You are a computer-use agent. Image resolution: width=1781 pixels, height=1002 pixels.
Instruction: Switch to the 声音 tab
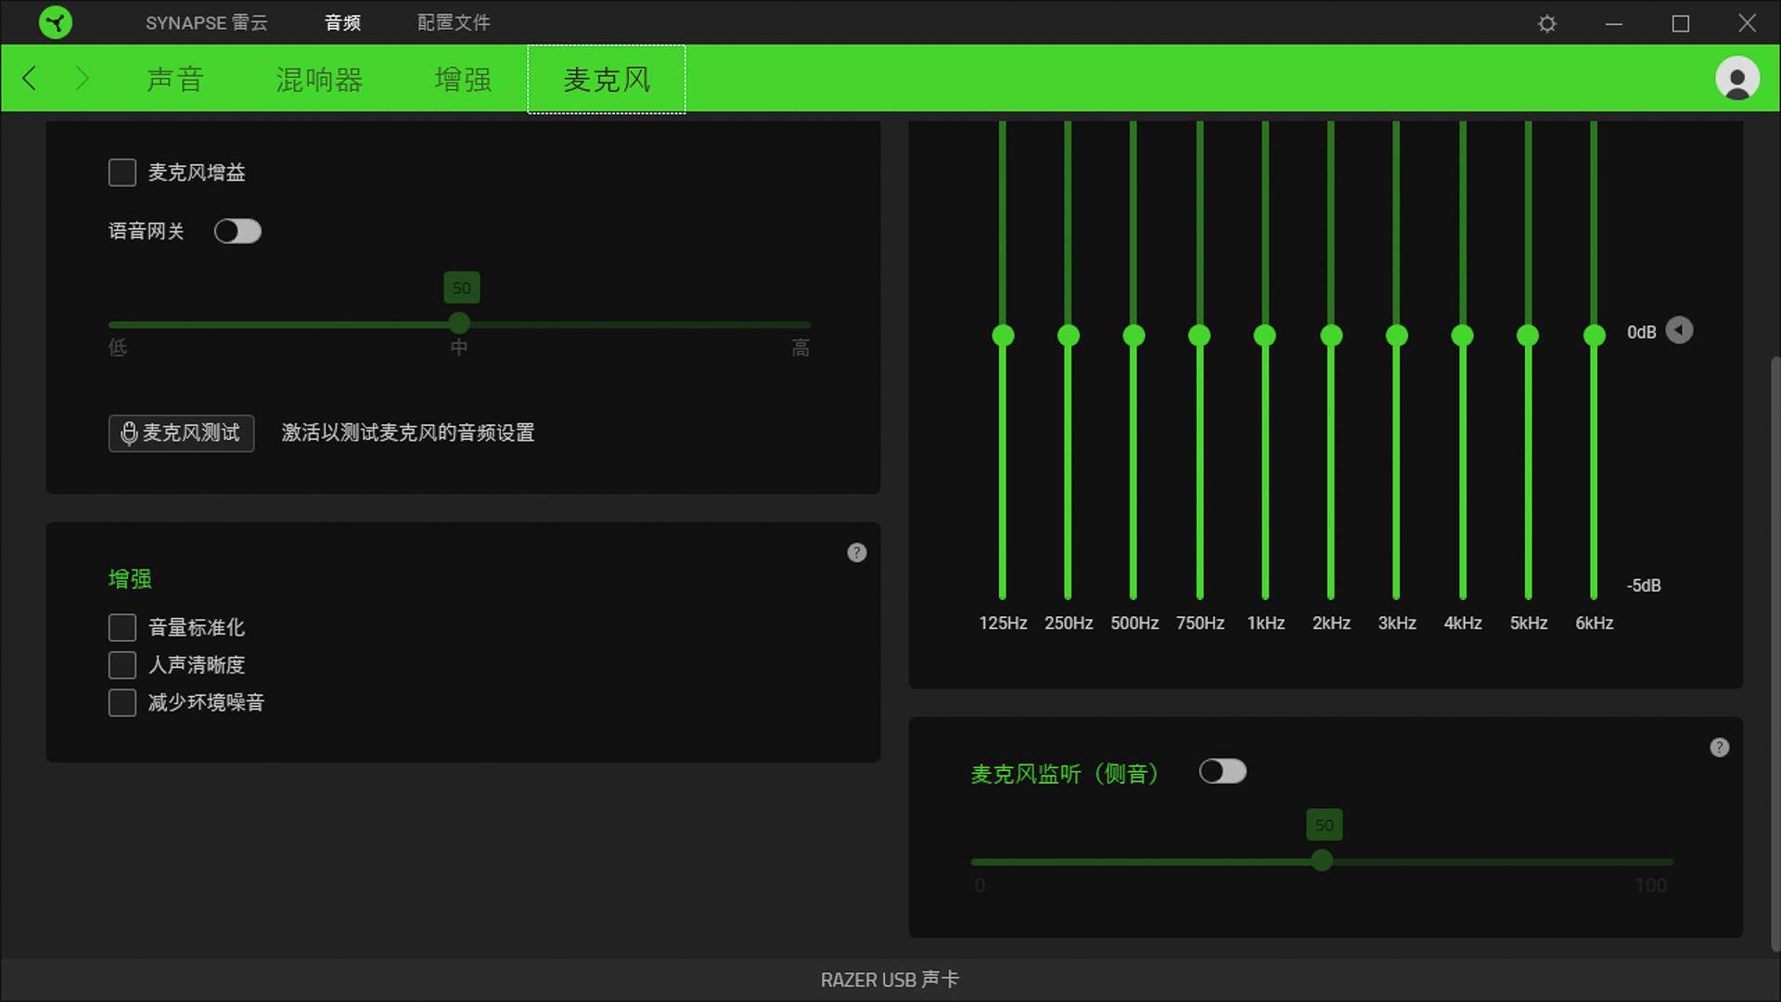[174, 79]
